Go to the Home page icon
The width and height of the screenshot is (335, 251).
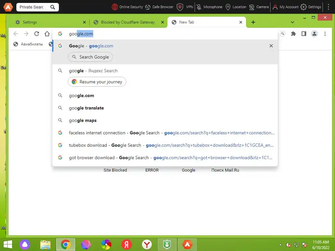coord(47,34)
